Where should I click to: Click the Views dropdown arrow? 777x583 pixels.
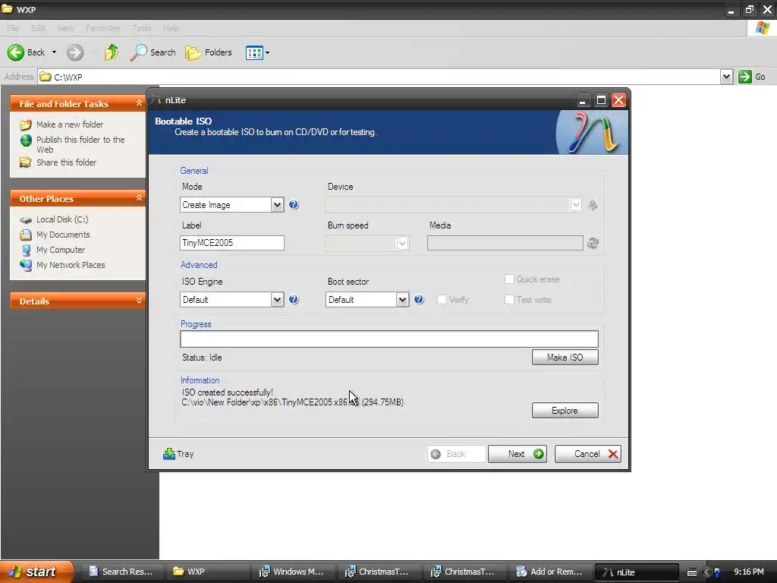pyautogui.click(x=268, y=52)
